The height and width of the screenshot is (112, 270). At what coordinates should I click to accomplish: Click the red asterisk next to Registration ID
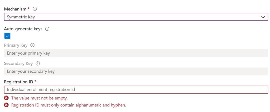tap(35, 82)
